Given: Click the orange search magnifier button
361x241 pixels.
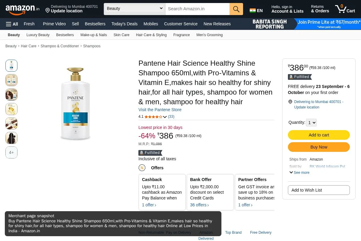Looking at the screenshot, I should [236, 9].
